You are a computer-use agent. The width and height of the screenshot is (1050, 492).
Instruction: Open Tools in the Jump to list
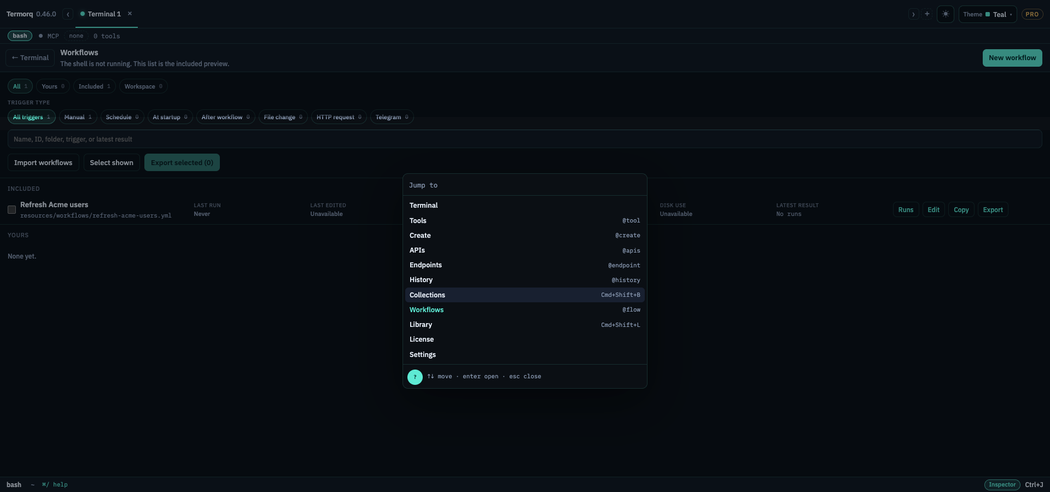pyautogui.click(x=524, y=220)
